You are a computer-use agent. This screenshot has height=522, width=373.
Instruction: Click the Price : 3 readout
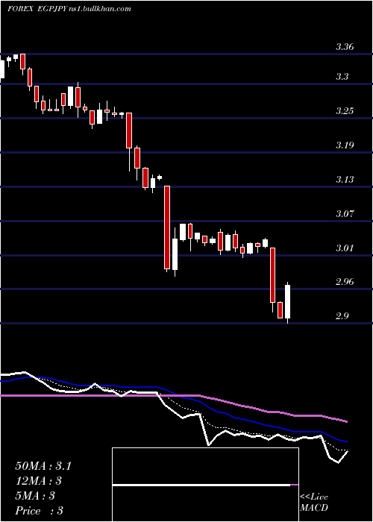(40, 511)
